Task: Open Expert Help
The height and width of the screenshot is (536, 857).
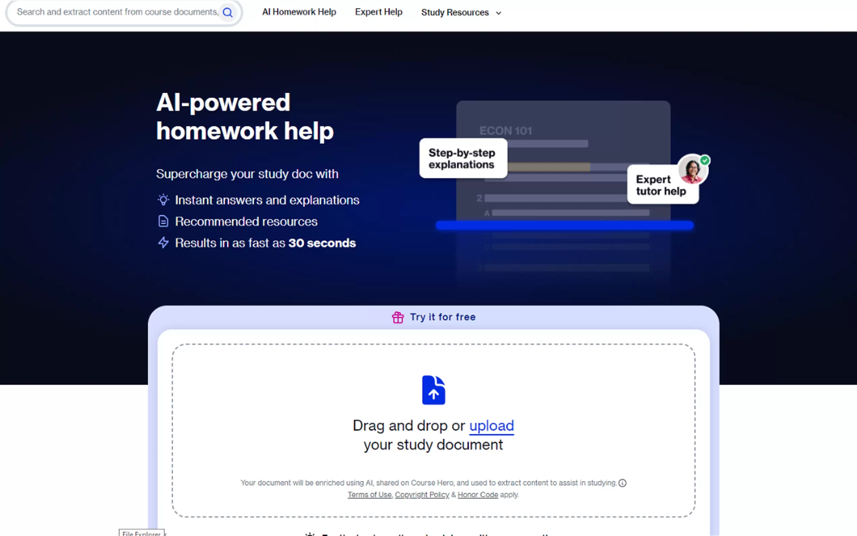Action: point(378,12)
